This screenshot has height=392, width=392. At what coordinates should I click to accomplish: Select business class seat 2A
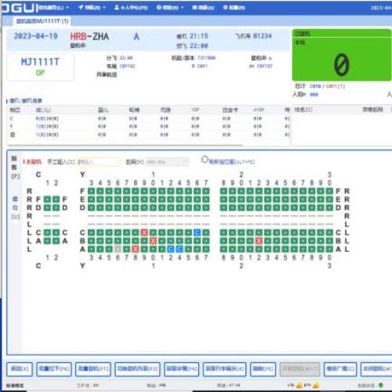click(56, 241)
